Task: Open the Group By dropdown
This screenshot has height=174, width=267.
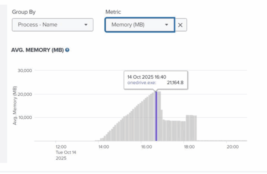Action: pyautogui.click(x=52, y=25)
